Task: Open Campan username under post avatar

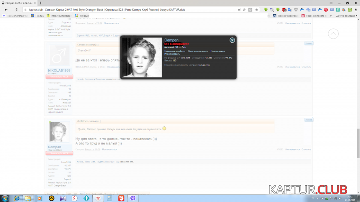Action: 55,147
